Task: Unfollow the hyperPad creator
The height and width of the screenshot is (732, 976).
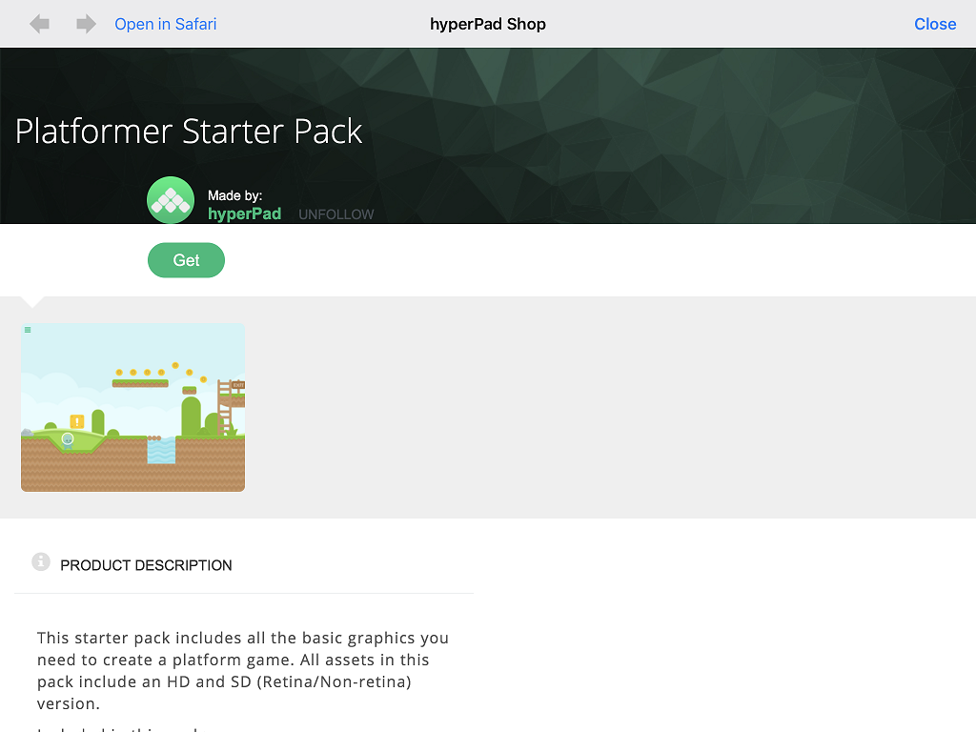Action: (x=336, y=214)
